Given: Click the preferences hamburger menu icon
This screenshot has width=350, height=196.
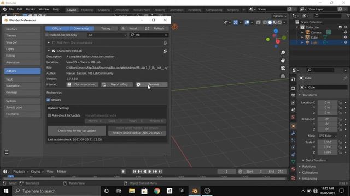Looking at the screenshot, I should pos(7,152).
